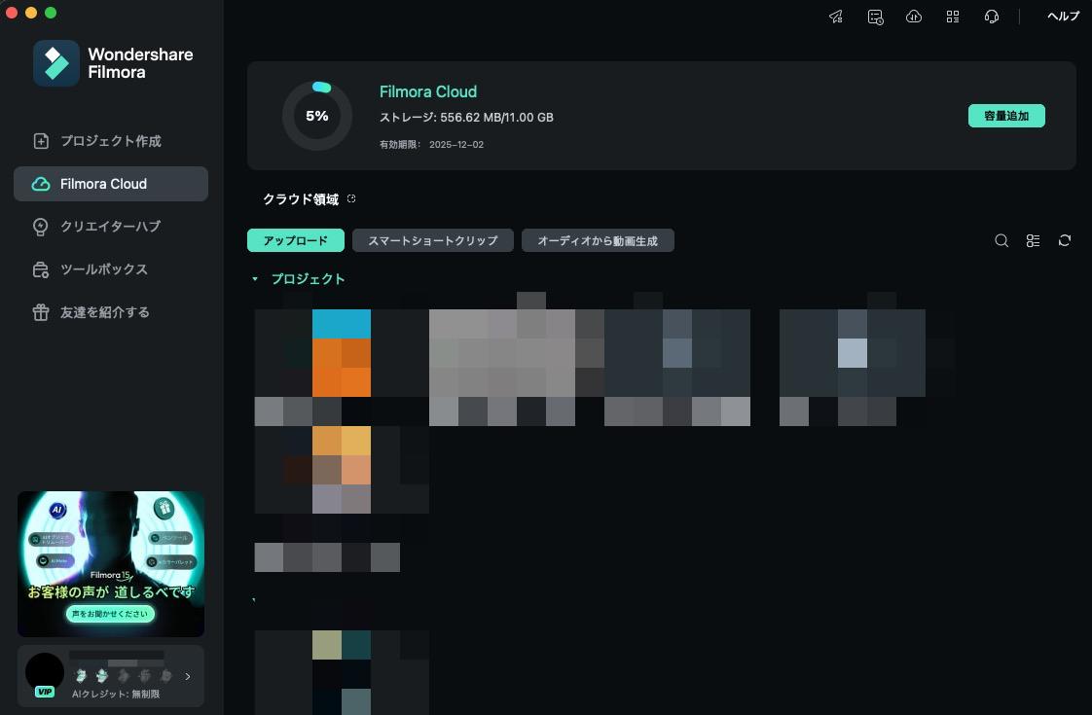Go to ツールボックス in the sidebar
The image size is (1092, 715).
coord(103,269)
